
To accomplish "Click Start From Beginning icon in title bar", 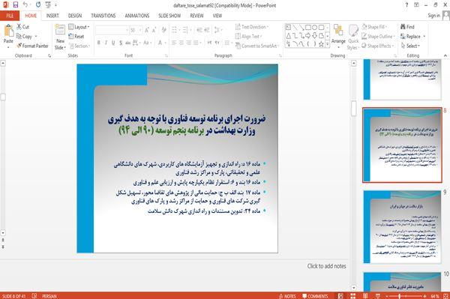I will [x=48, y=5].
